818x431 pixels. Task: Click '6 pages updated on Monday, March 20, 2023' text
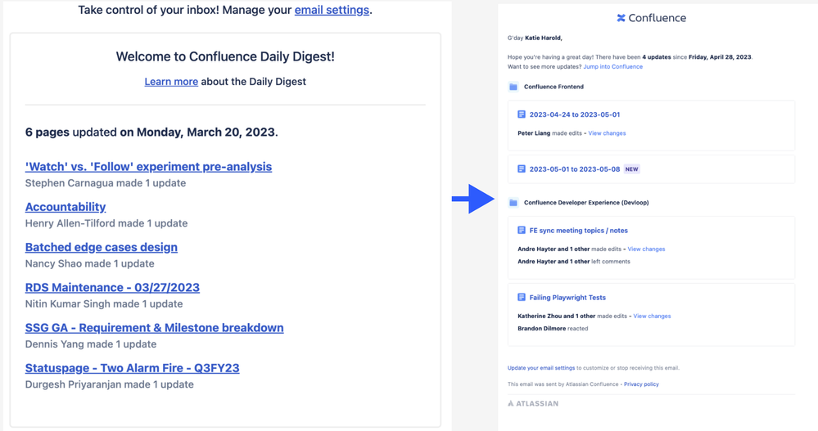(151, 132)
